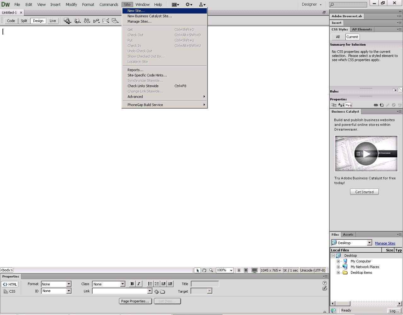Open the File Management arrows icon
Image resolution: width=403 pixels, height=315 pixels.
87,21
